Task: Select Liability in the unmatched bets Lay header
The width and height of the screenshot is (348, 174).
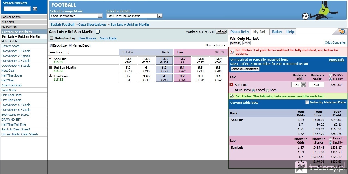Action: [331, 79]
